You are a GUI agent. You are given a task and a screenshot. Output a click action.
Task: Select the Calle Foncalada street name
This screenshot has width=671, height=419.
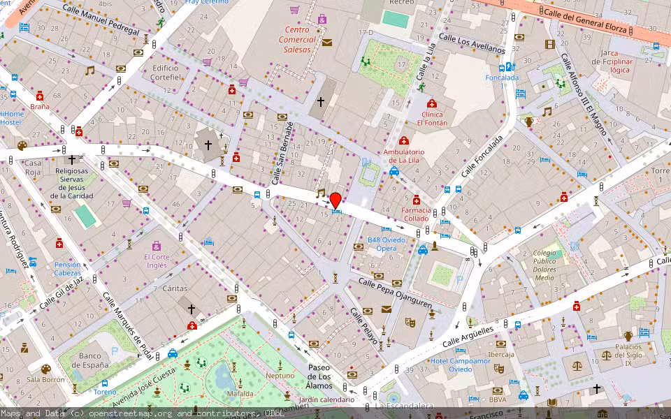482,157
